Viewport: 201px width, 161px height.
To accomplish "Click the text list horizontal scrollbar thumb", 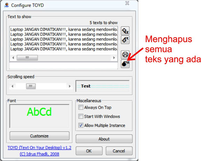I will [x=27, y=58].
